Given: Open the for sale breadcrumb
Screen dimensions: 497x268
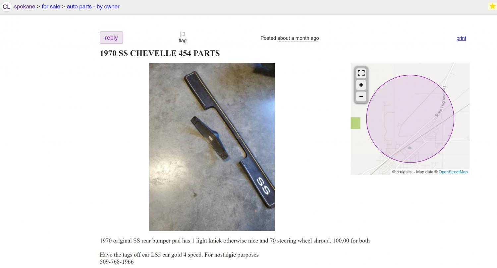Looking at the screenshot, I should [51, 7].
